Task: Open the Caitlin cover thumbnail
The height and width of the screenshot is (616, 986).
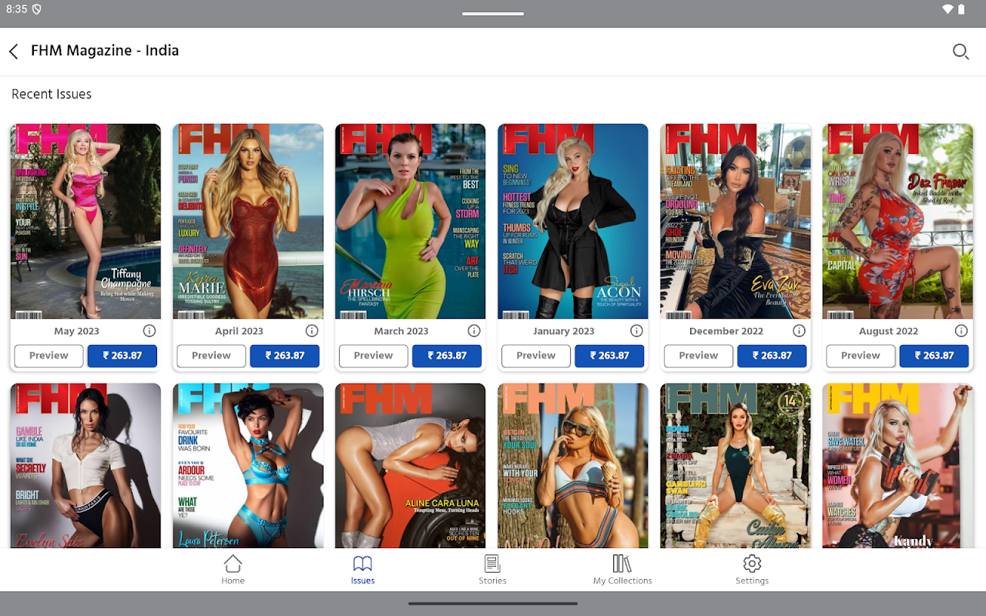Action: click(x=736, y=466)
